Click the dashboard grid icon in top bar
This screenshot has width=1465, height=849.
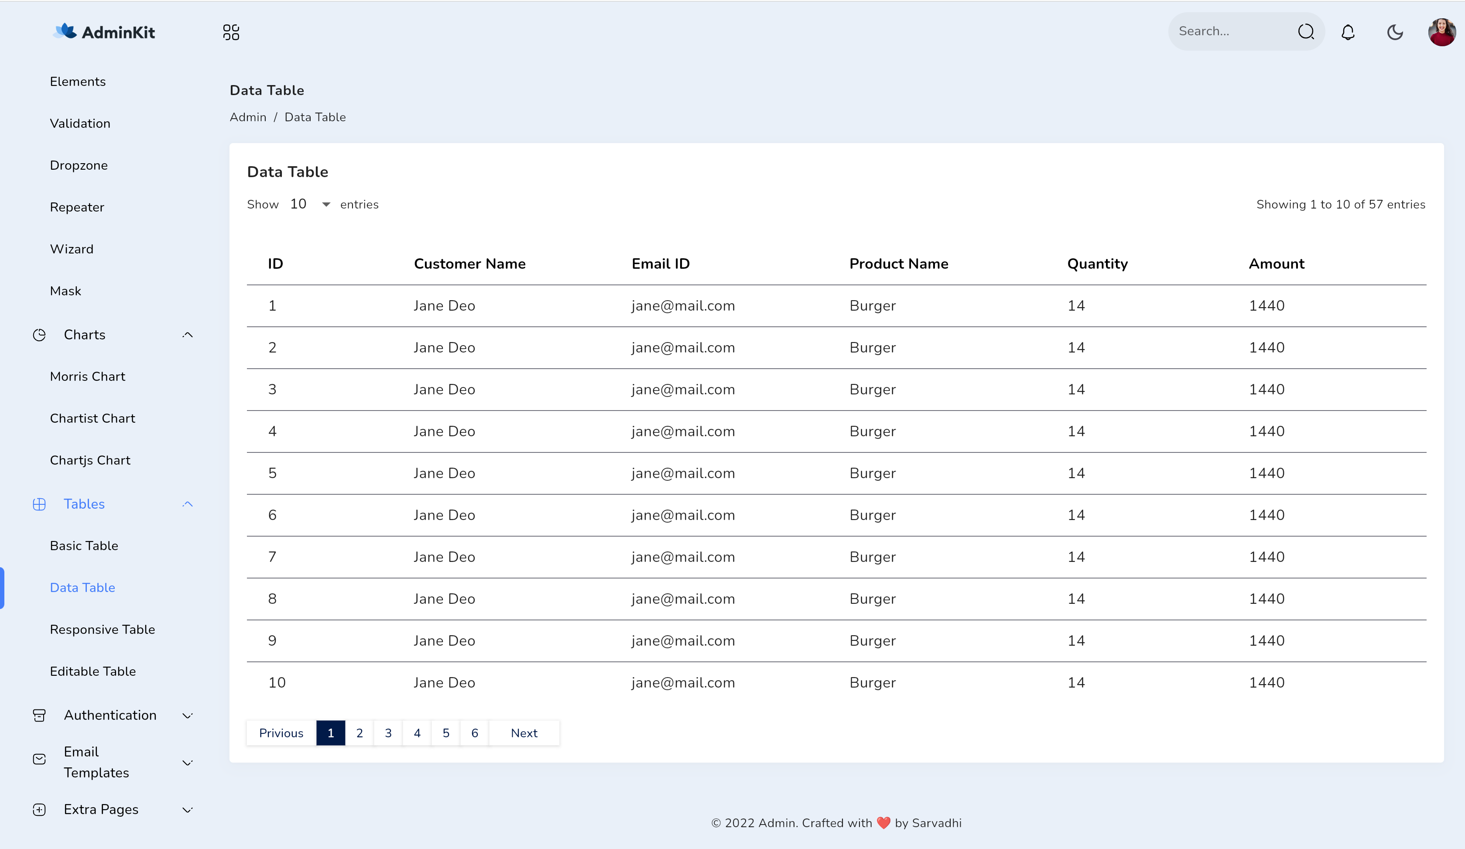pos(231,32)
